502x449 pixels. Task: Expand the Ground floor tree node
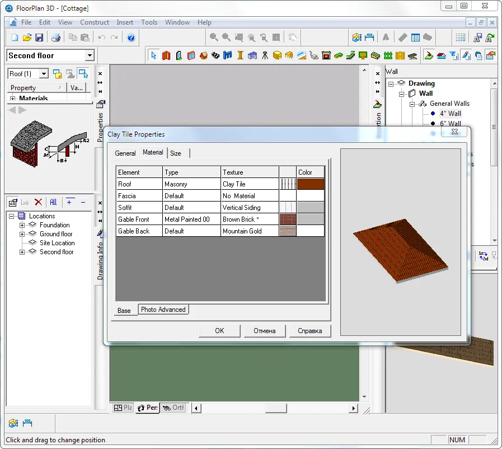pyautogui.click(x=22, y=234)
